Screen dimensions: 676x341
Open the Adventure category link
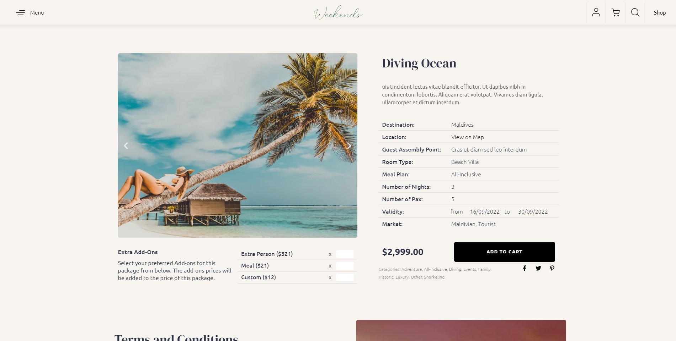coord(411,269)
